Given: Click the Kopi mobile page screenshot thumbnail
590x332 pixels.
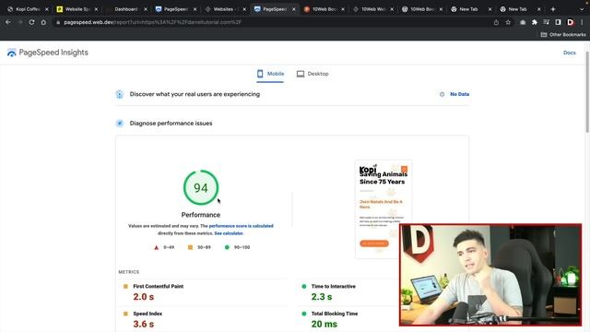Looking at the screenshot, I should pos(383,209).
